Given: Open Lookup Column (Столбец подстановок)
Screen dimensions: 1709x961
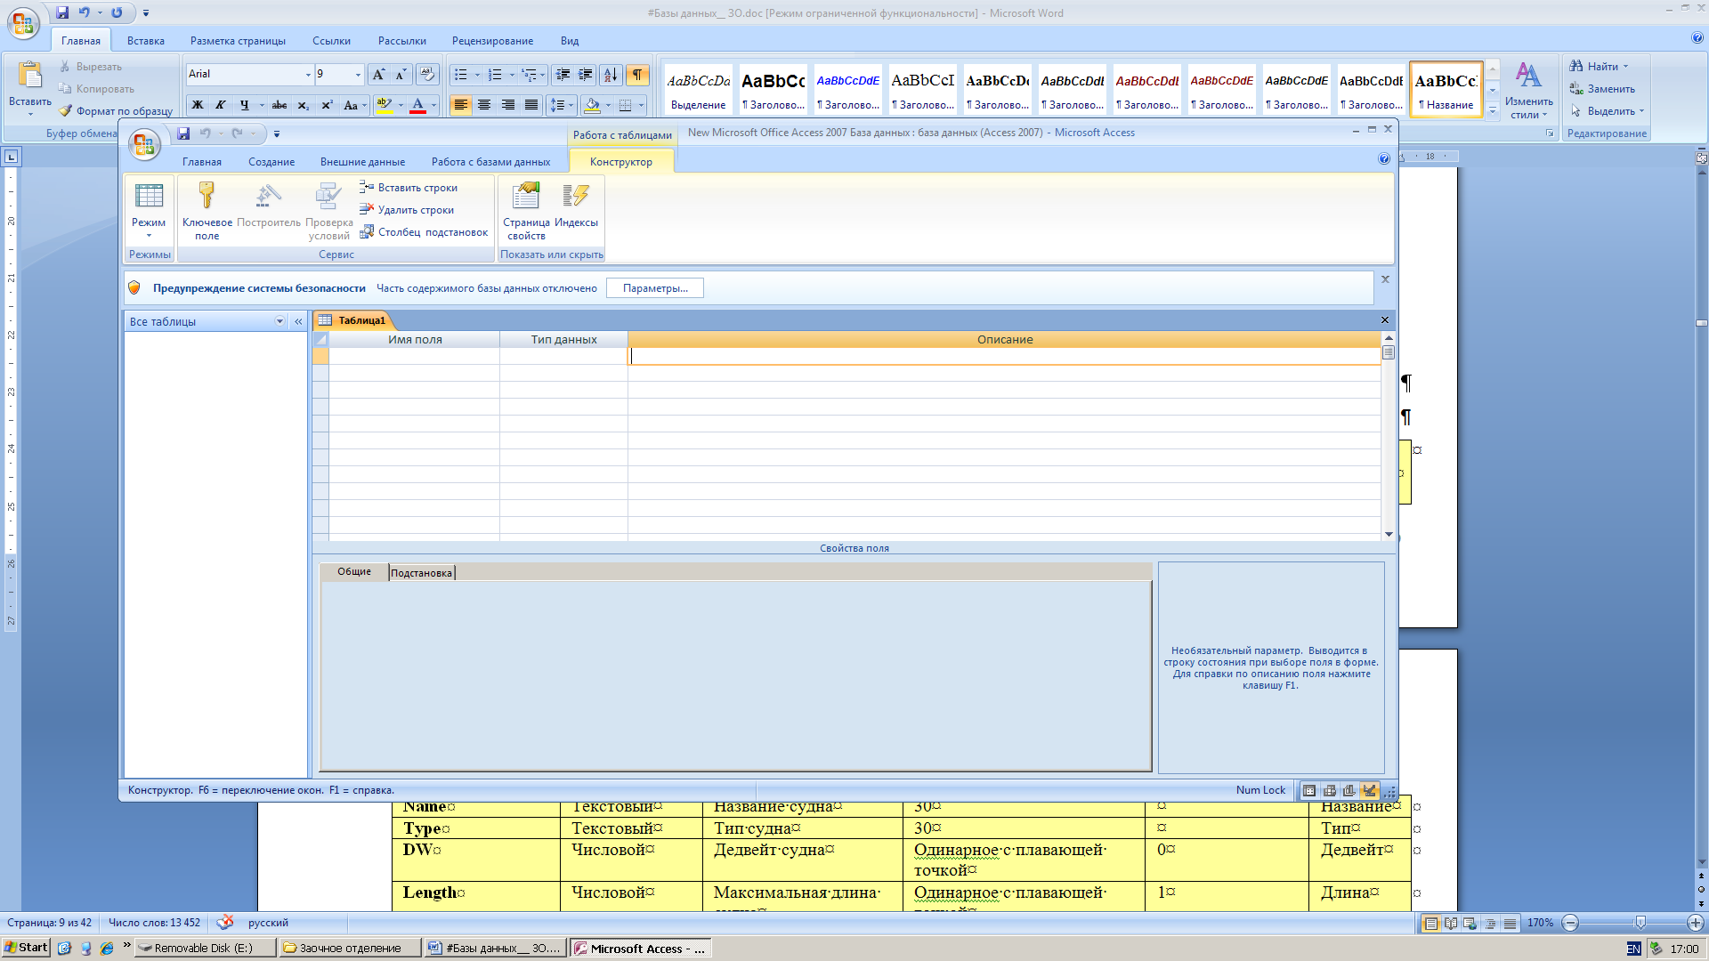Looking at the screenshot, I should click(x=424, y=231).
